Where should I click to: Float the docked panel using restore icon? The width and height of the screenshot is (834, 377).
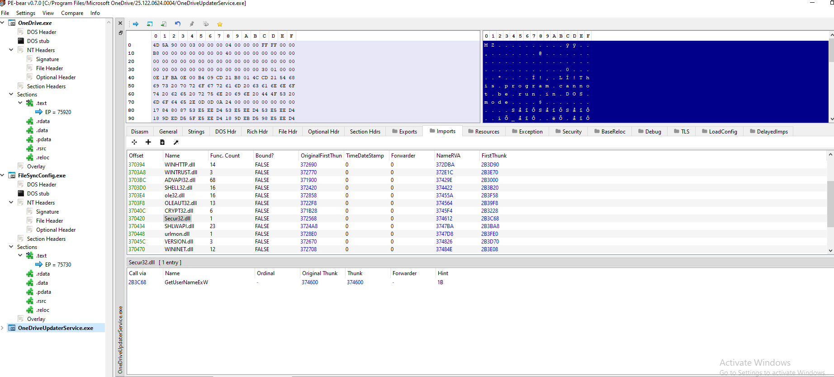(x=120, y=33)
